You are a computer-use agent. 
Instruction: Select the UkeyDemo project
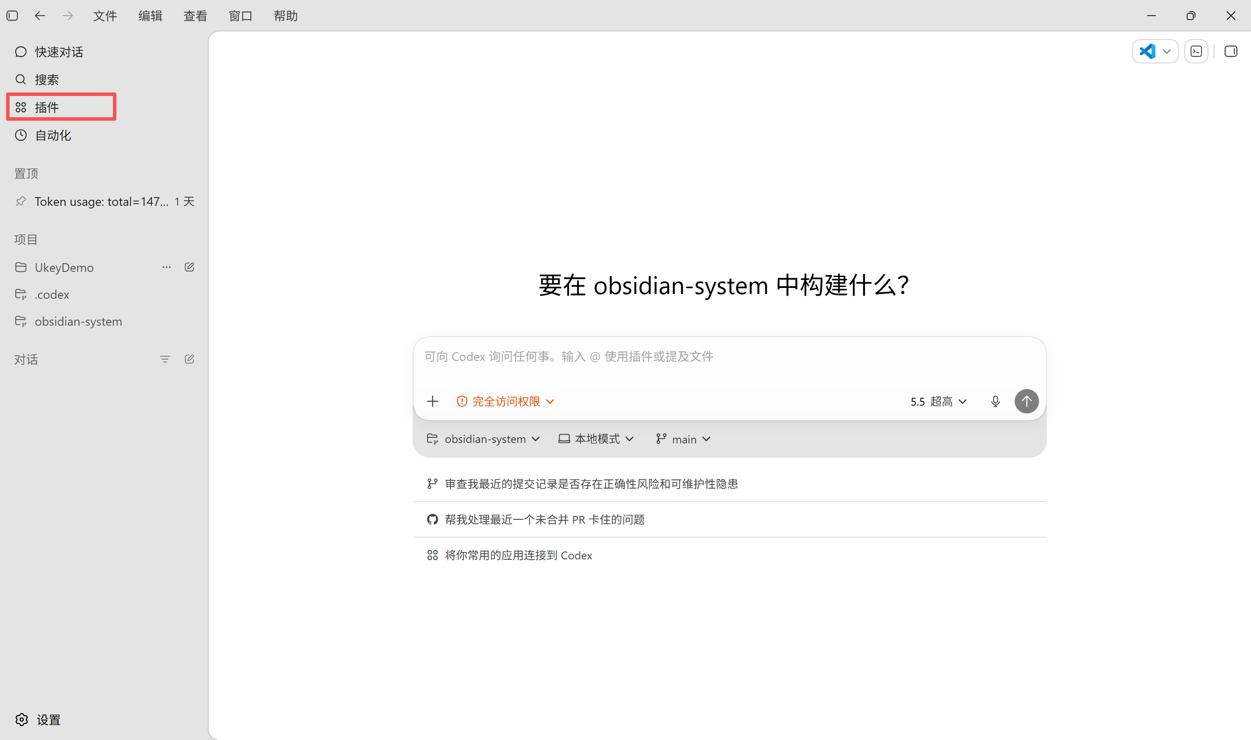(x=64, y=268)
